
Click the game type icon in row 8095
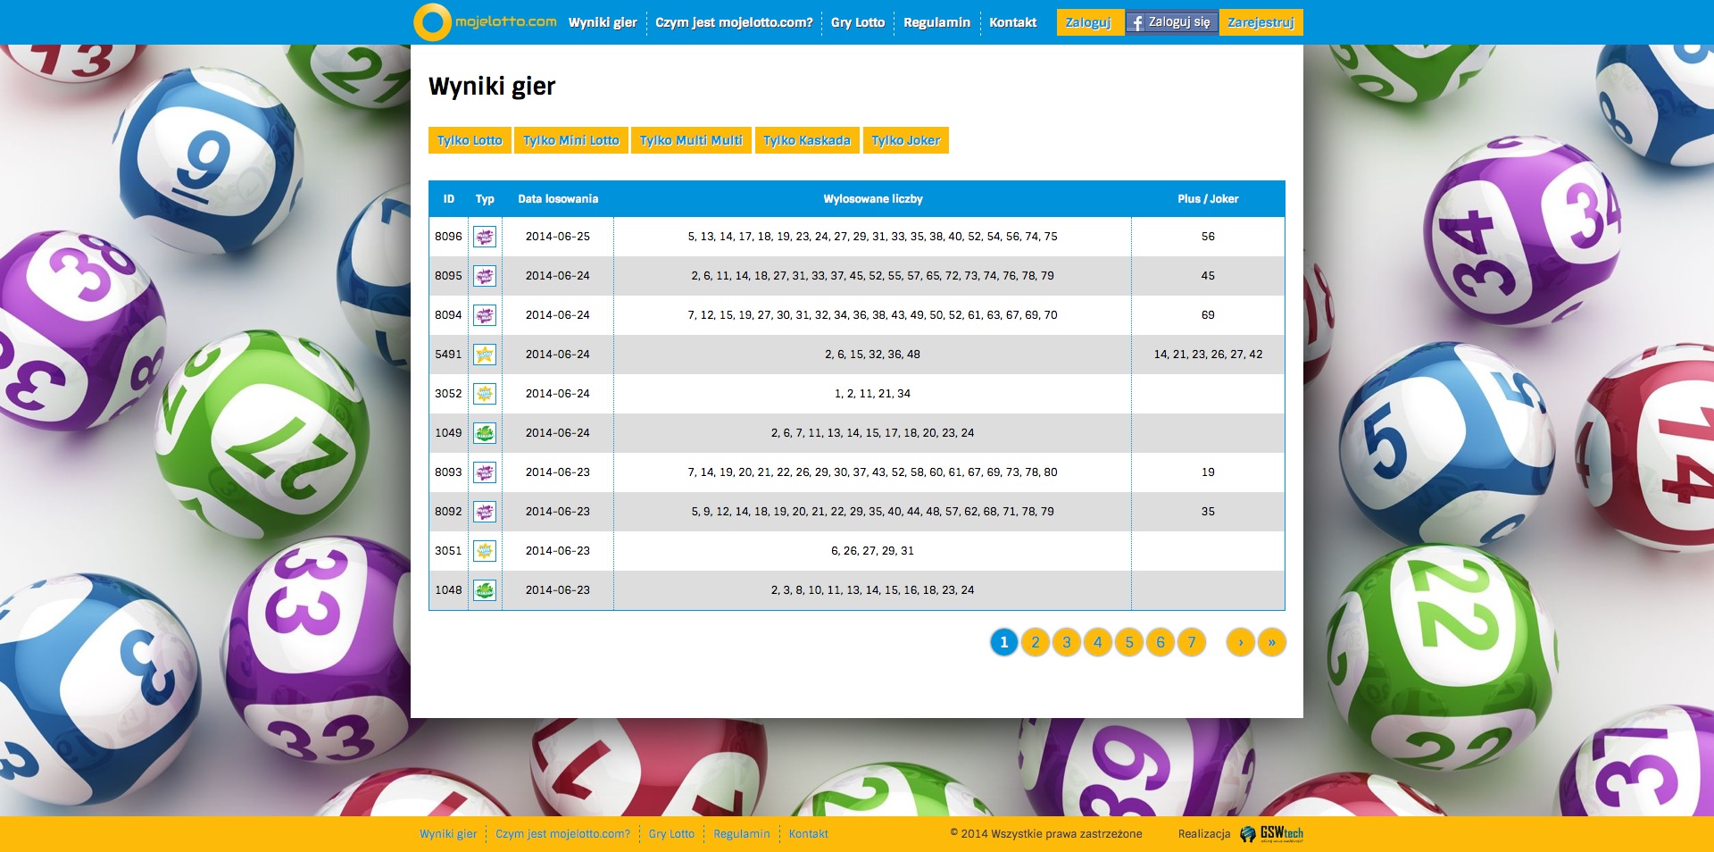485,276
